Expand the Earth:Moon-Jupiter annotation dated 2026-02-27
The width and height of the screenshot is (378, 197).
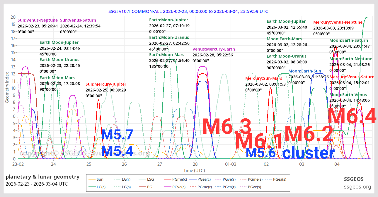click(169, 20)
